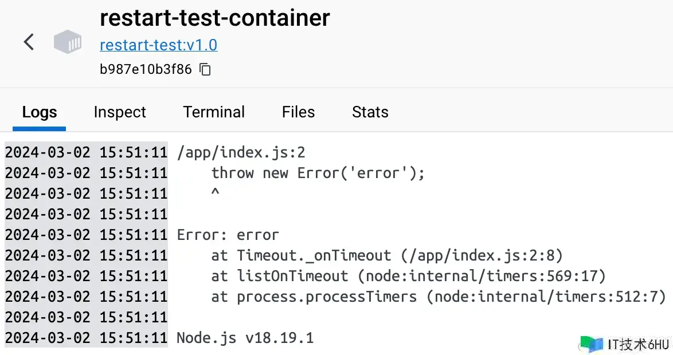Copy the container ID b987e10b3f86
Screen dimensions: 673x355
pyautogui.click(x=205, y=70)
